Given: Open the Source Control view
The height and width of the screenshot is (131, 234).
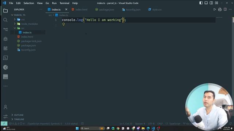Looking at the screenshot, I should coord(5,29).
